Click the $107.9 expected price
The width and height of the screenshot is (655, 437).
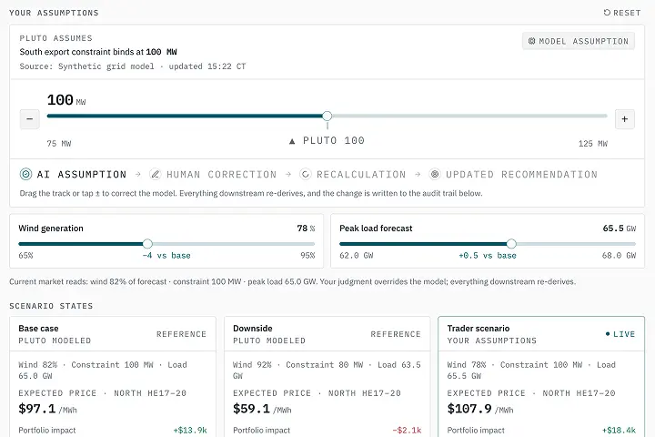[469, 409]
